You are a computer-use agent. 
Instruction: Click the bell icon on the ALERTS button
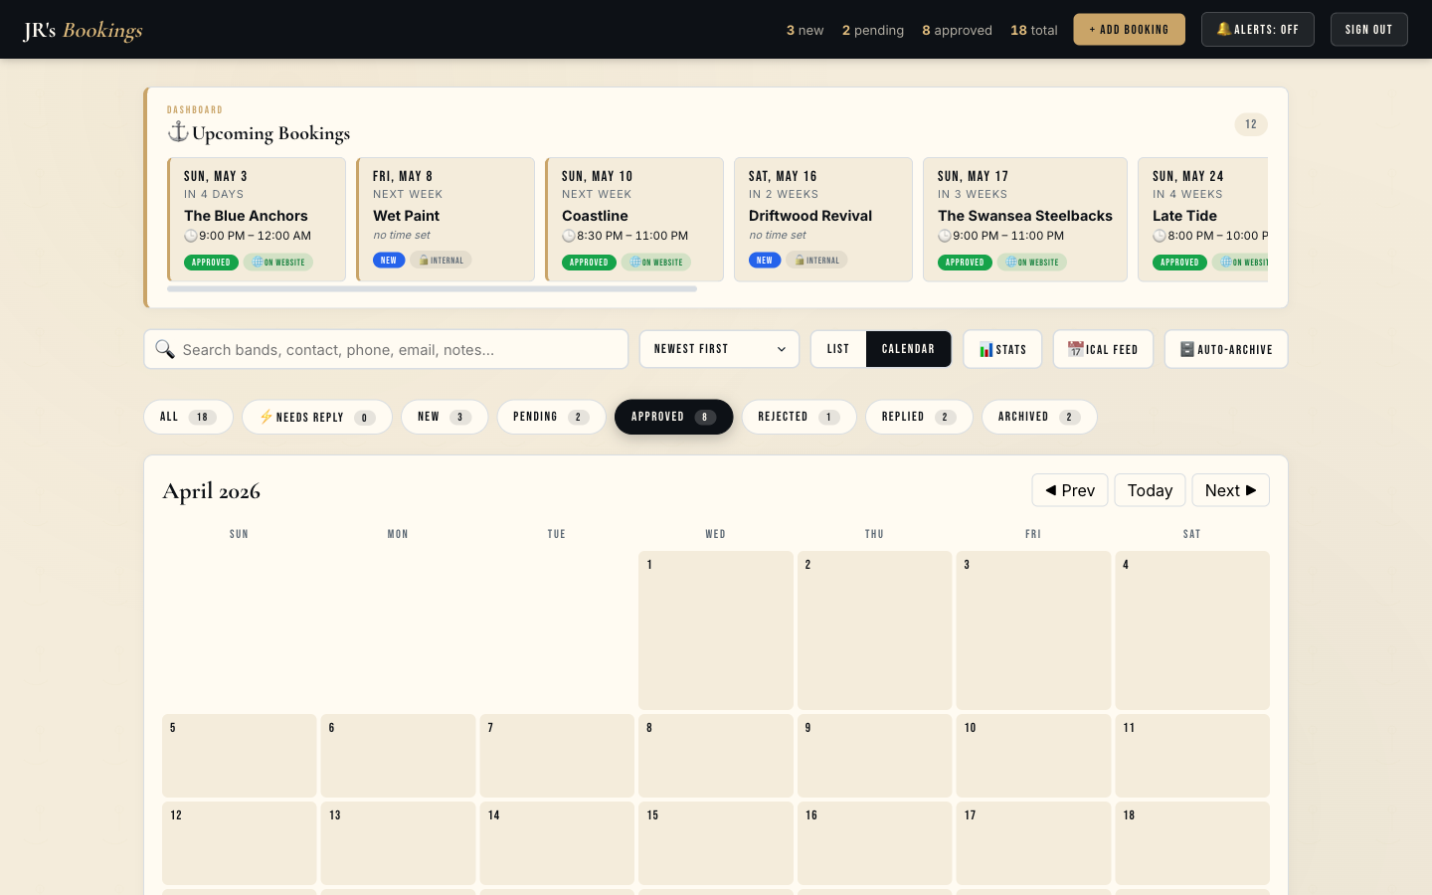pos(1224,29)
